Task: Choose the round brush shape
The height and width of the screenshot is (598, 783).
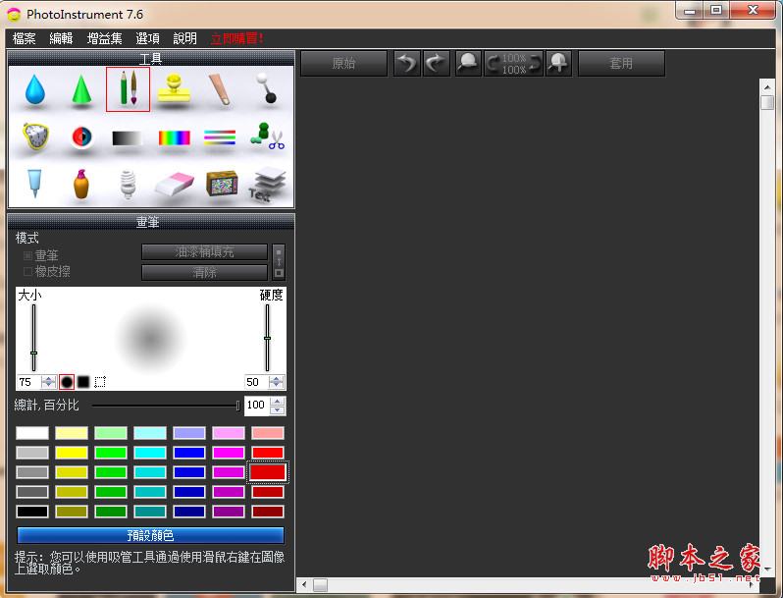Action: pos(67,382)
